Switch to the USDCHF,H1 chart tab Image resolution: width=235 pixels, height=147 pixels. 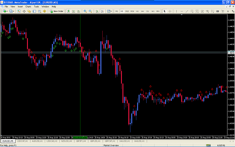(x=23, y=141)
